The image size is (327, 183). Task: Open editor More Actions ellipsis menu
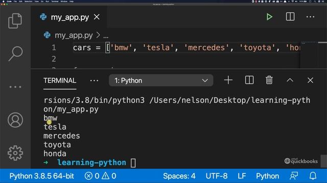[310, 17]
